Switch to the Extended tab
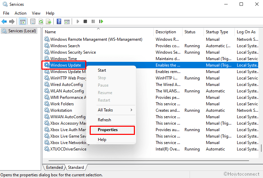Viewport: 263px width, 178px height. pos(54,167)
